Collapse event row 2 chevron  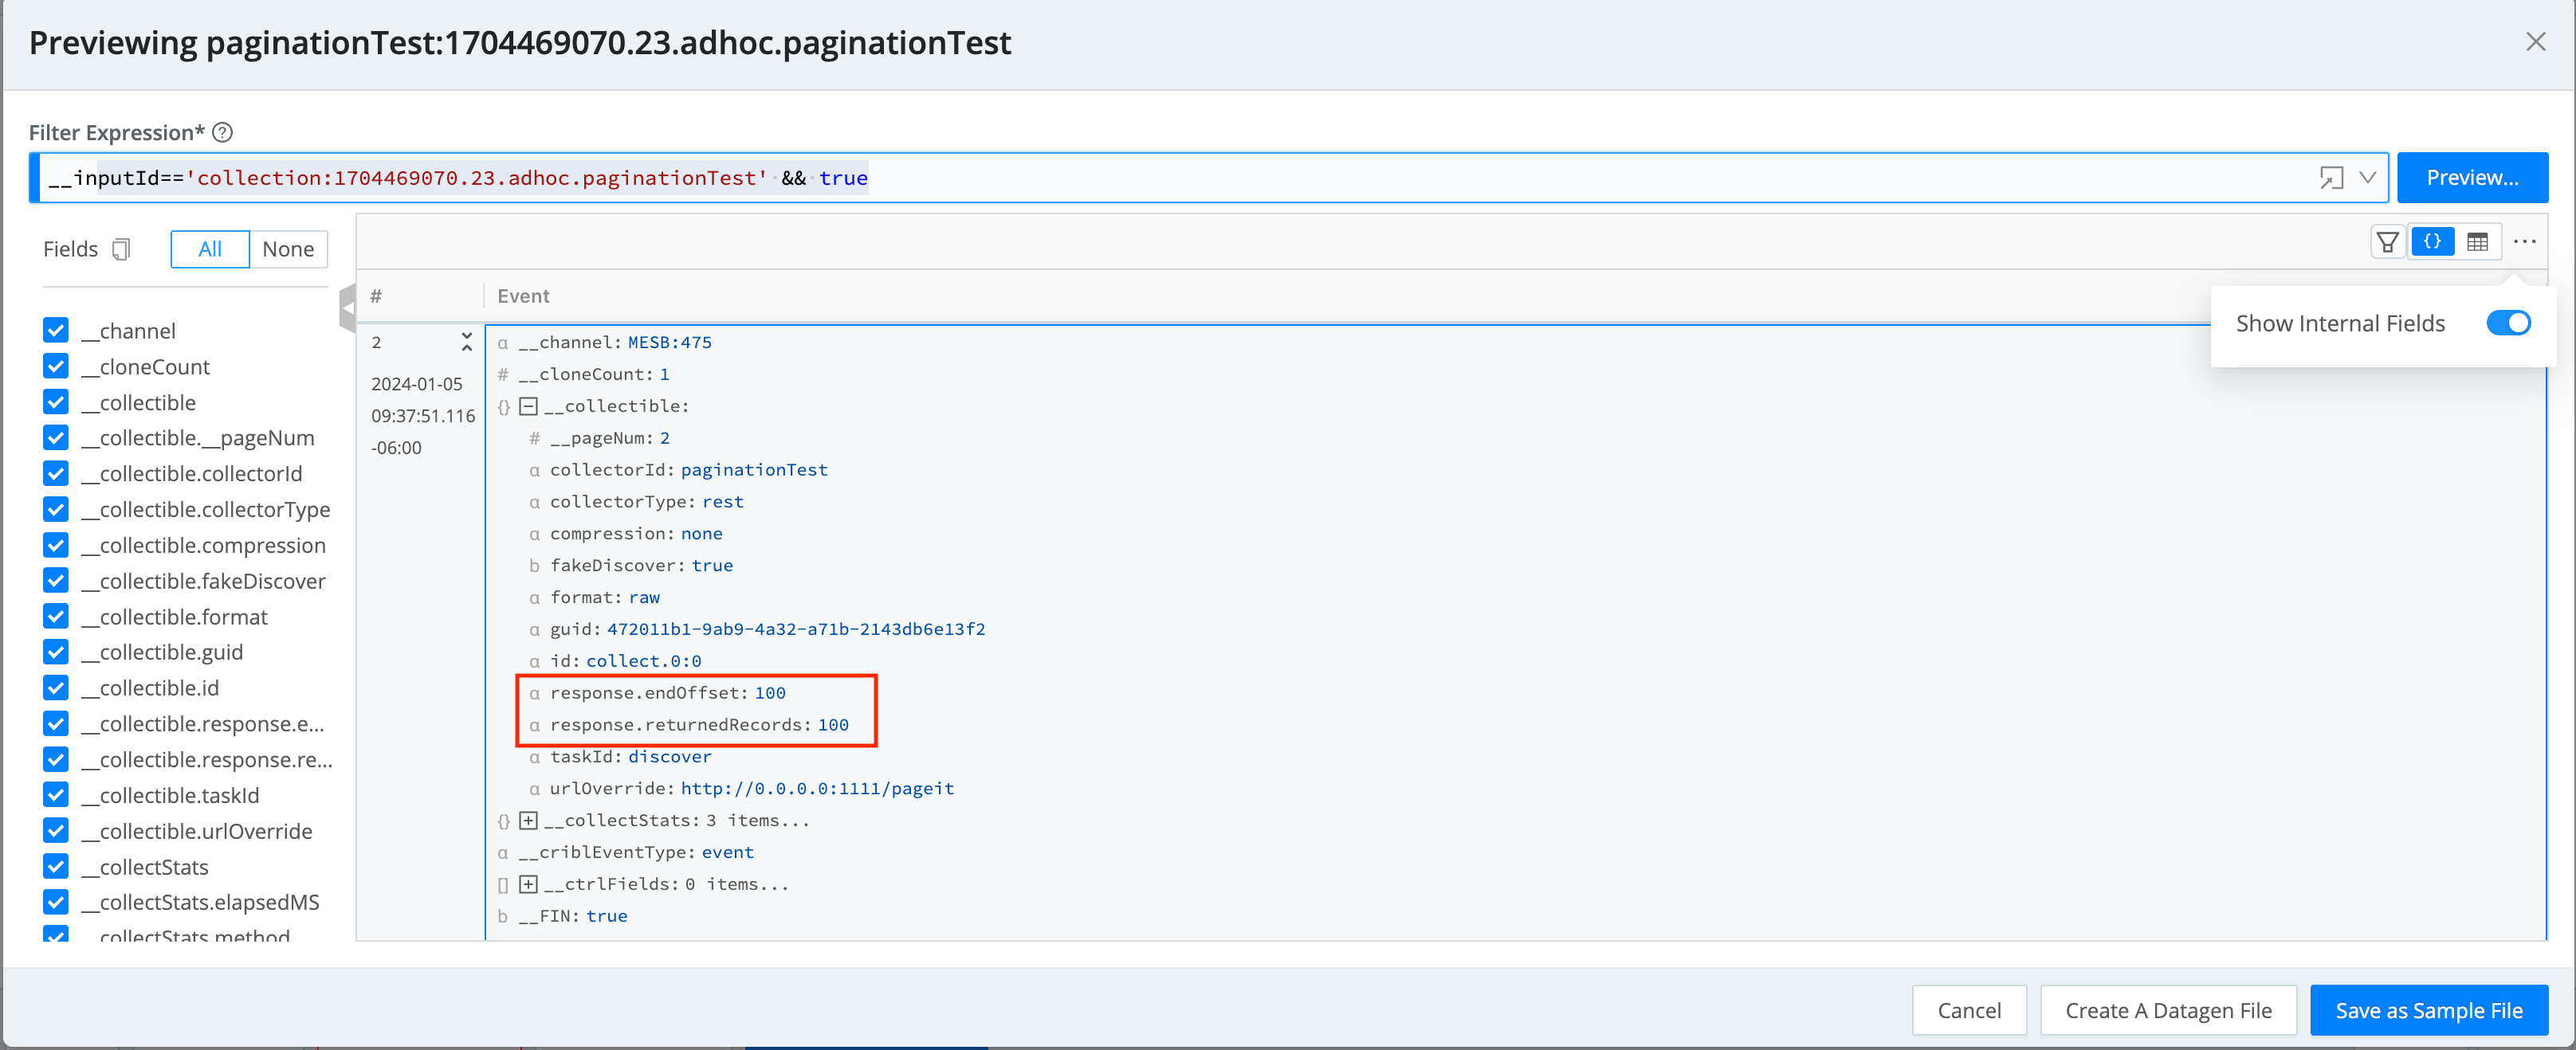click(x=466, y=342)
